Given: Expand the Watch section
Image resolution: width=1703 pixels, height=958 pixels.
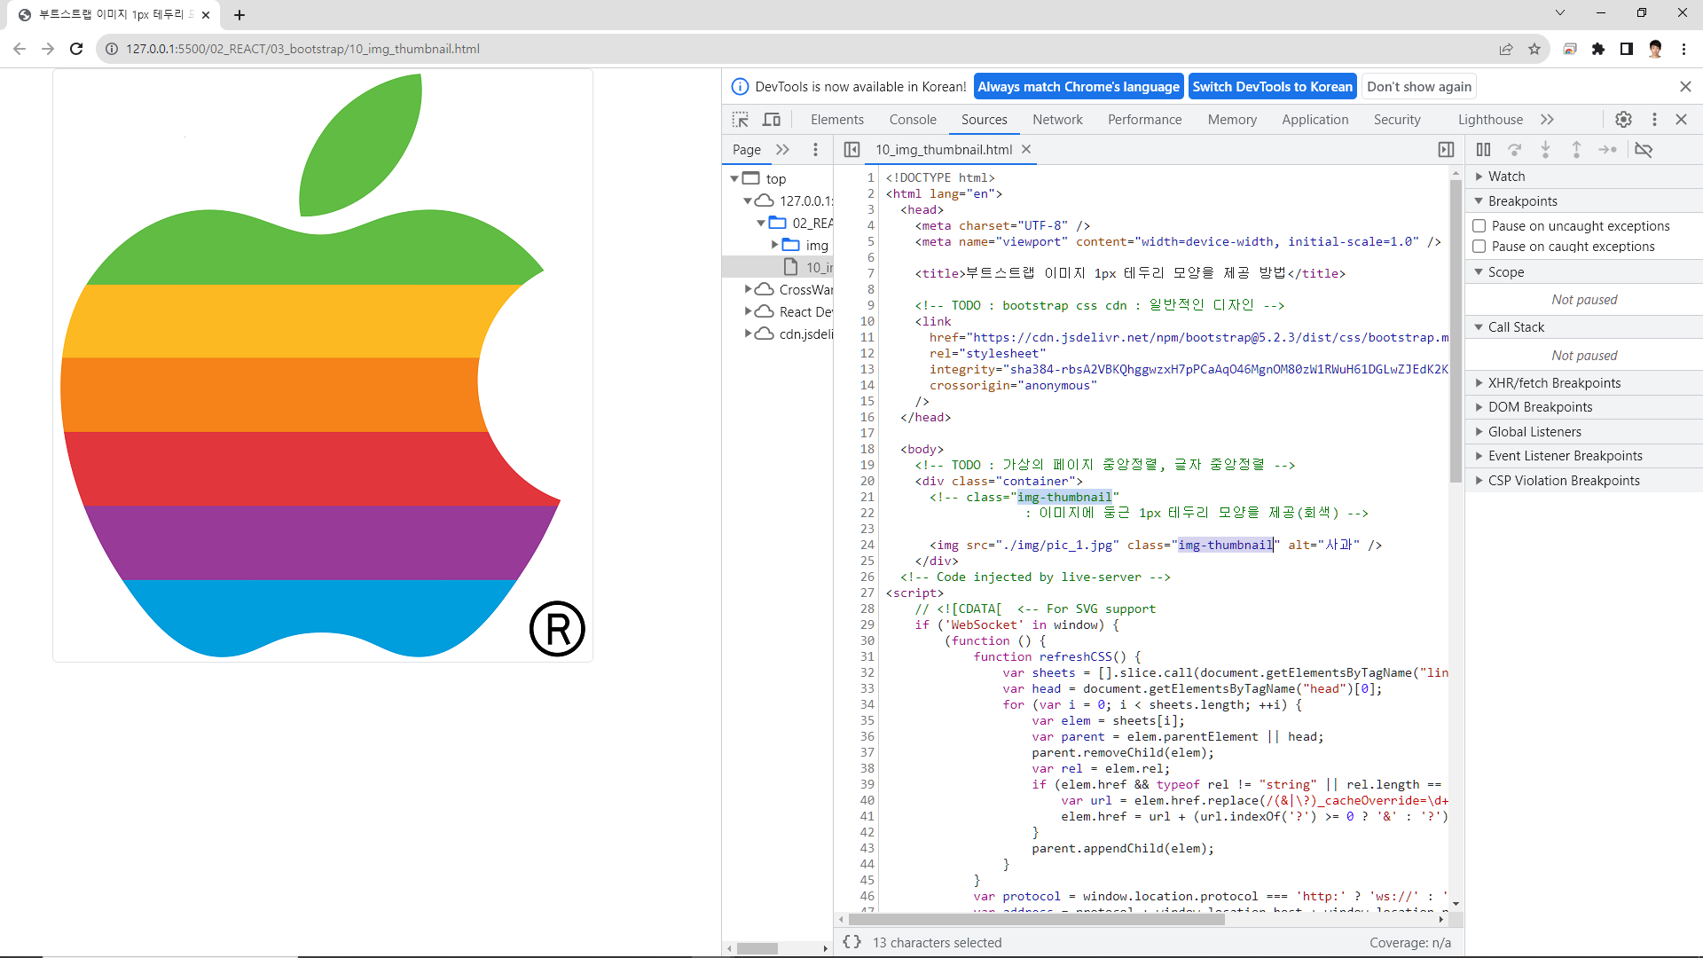Looking at the screenshot, I should (1506, 177).
